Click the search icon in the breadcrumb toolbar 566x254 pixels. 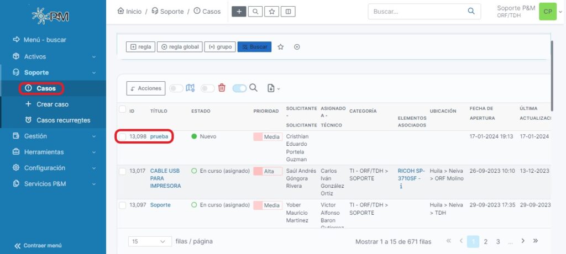click(x=255, y=12)
